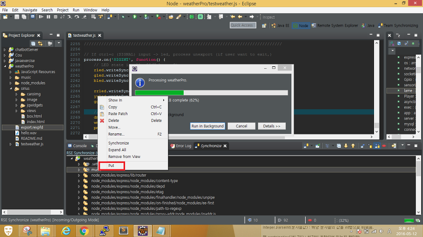Screen dimensions: 423x237
Task: Expand the jqwidgets folder
Action: (16, 106)
